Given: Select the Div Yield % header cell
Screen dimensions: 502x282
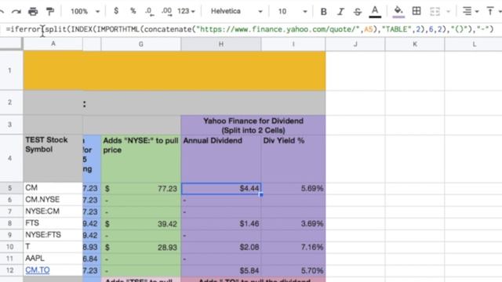Looking at the screenshot, I should coord(293,158).
